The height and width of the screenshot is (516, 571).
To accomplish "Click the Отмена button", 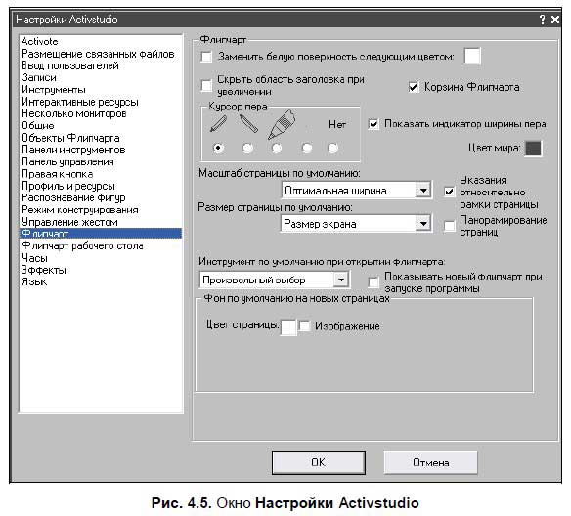I will coord(430,462).
